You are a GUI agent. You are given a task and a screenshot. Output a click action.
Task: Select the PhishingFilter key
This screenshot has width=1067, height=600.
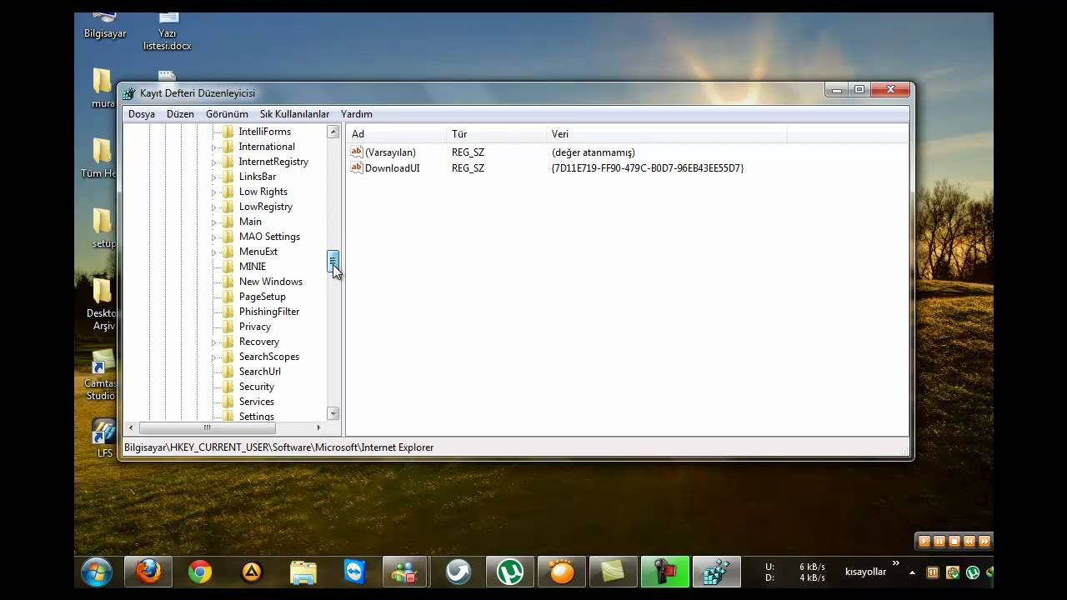point(269,312)
